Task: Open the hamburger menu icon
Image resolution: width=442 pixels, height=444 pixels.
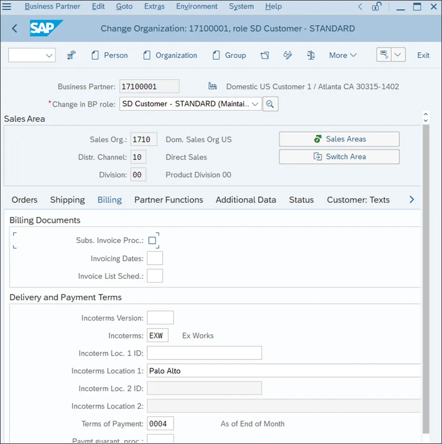Action: pos(6,6)
